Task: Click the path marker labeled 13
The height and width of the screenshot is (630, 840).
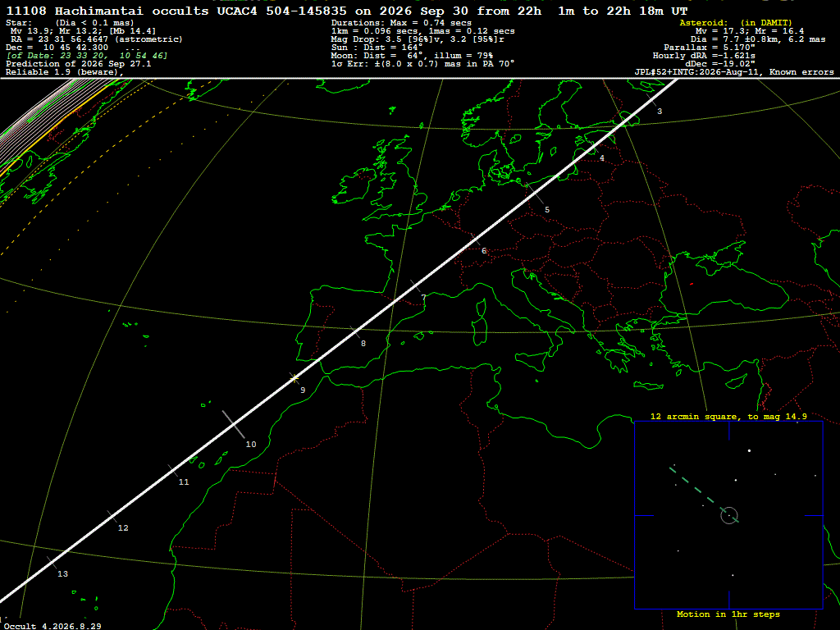Action: pyautogui.click(x=62, y=573)
